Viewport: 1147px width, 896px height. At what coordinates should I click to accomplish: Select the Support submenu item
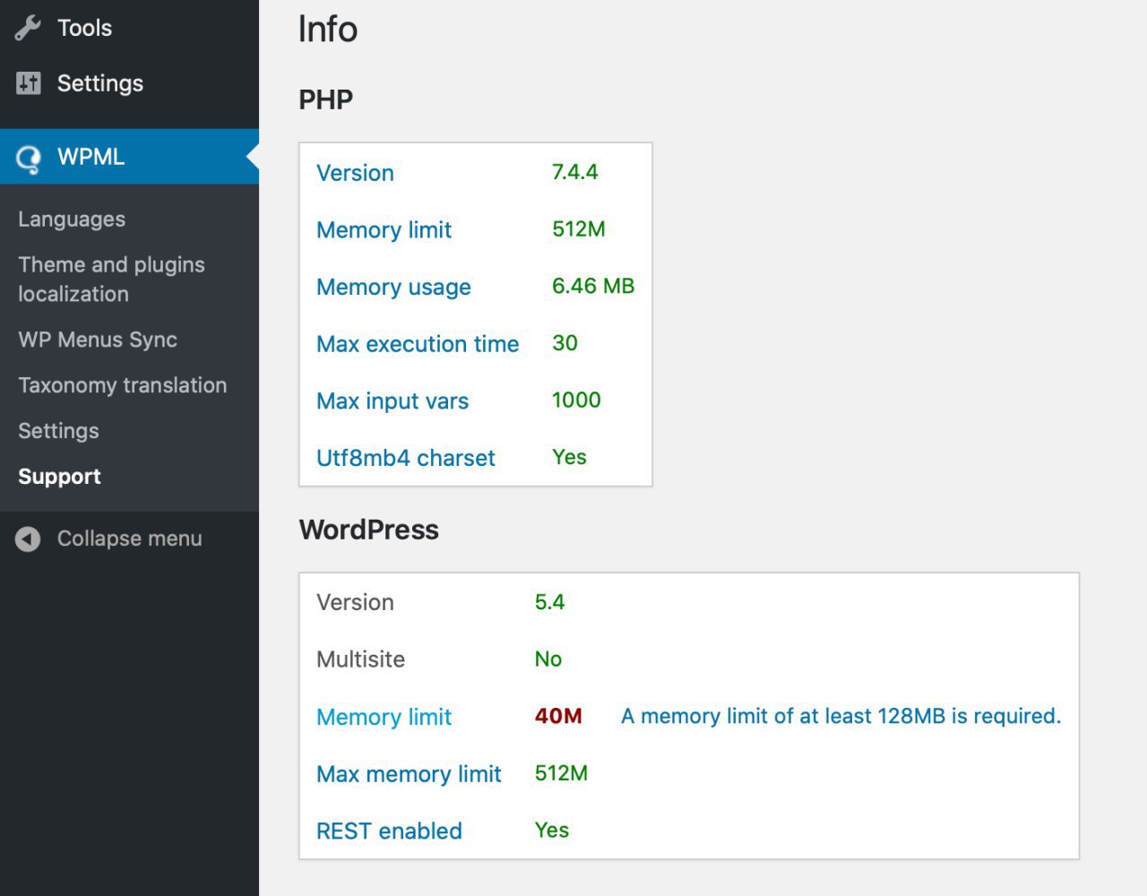59,477
